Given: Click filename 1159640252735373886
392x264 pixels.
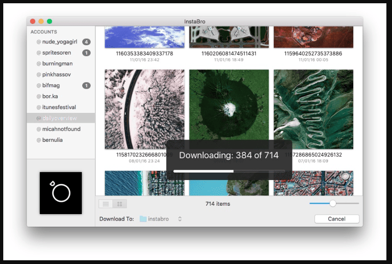Looking at the screenshot, I should pos(313,53).
